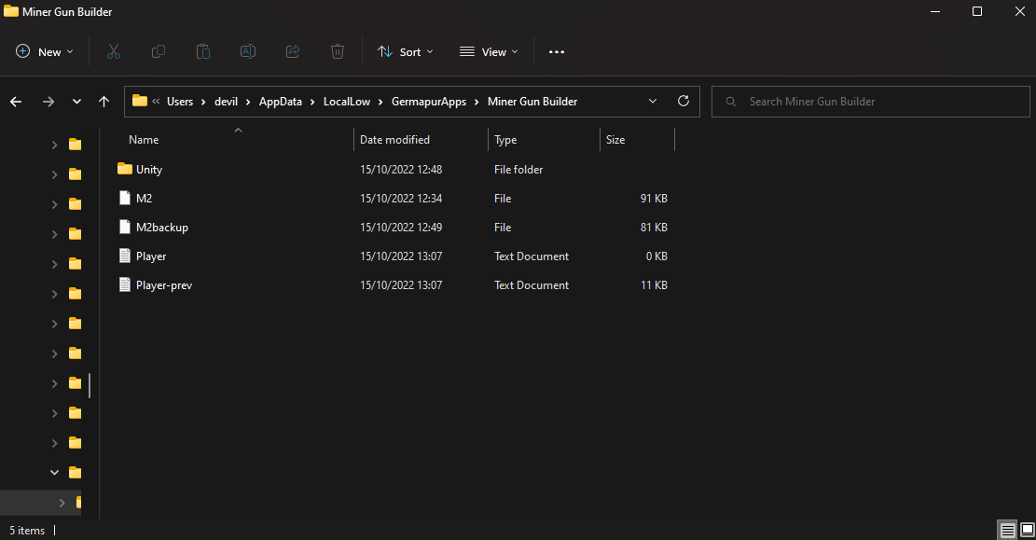1036x540 pixels.
Task: Sort files by Date modified column
Action: (395, 140)
